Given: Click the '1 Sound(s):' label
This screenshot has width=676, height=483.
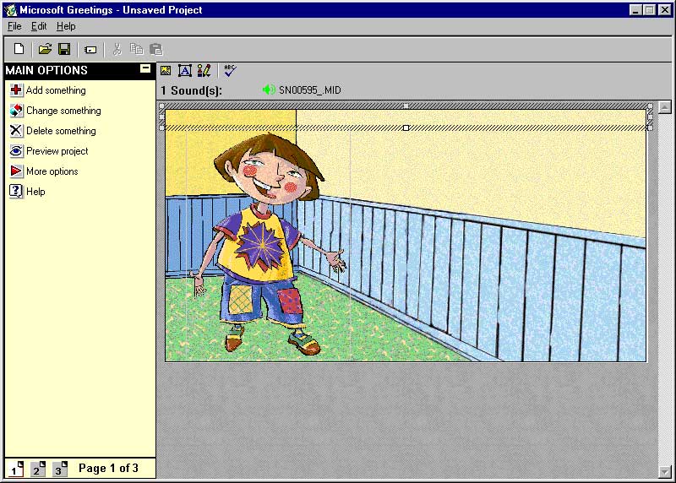Looking at the screenshot, I should pyautogui.click(x=192, y=90).
